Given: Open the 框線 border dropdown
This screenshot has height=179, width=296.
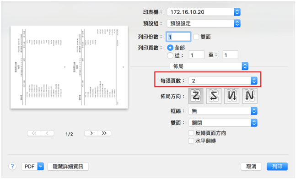Looking at the screenshot, I should tap(223, 111).
